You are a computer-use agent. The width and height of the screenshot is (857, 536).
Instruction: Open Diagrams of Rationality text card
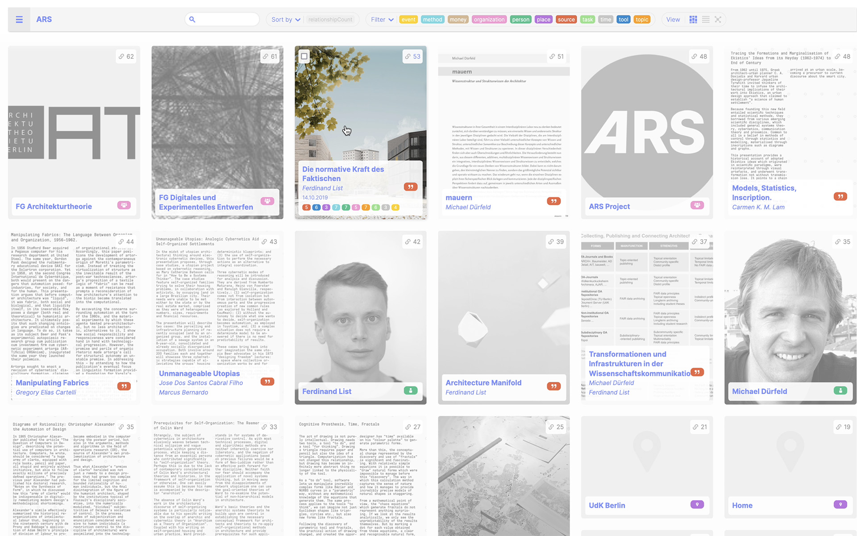[x=74, y=476]
